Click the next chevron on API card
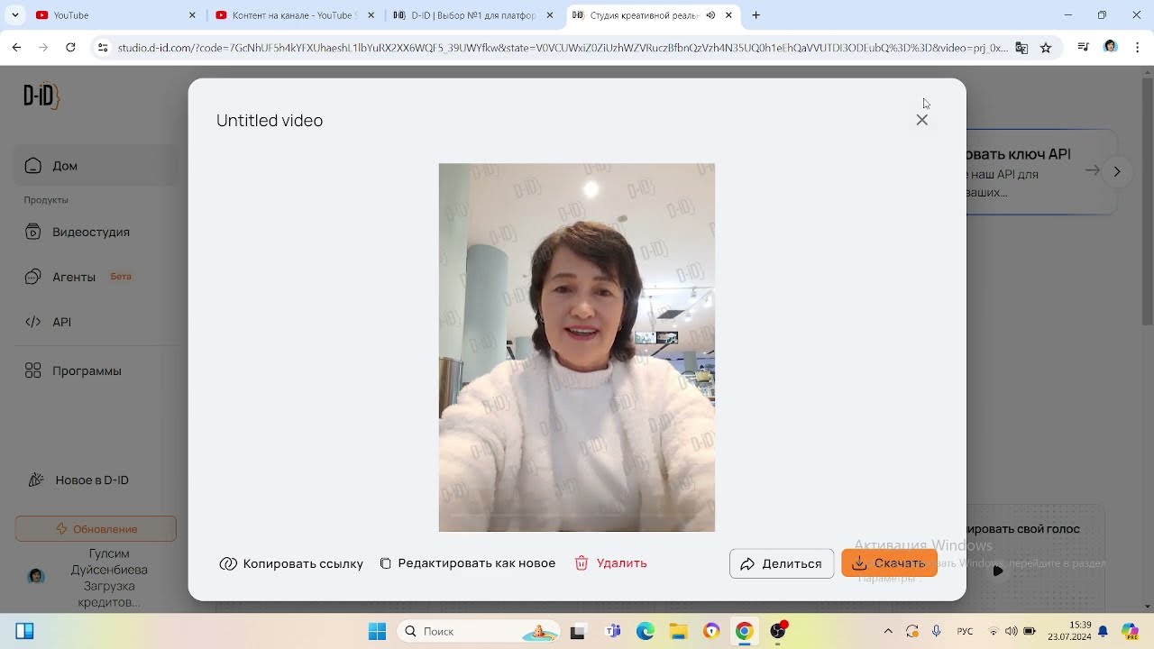Viewport: 1154px width, 649px height. click(x=1116, y=171)
